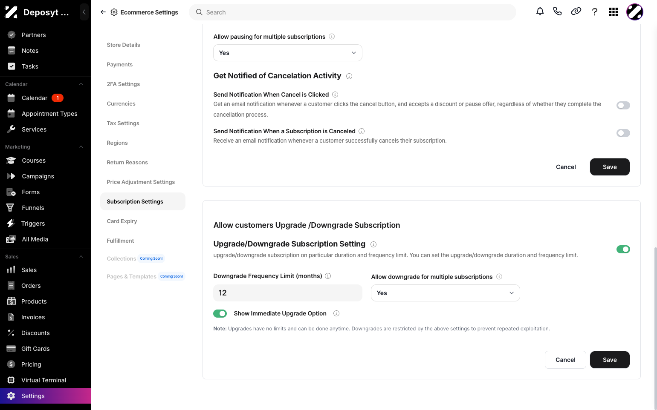The width and height of the screenshot is (657, 410).
Task: Show info for Send Notification When Cancel is Clicked
Action: pos(335,95)
